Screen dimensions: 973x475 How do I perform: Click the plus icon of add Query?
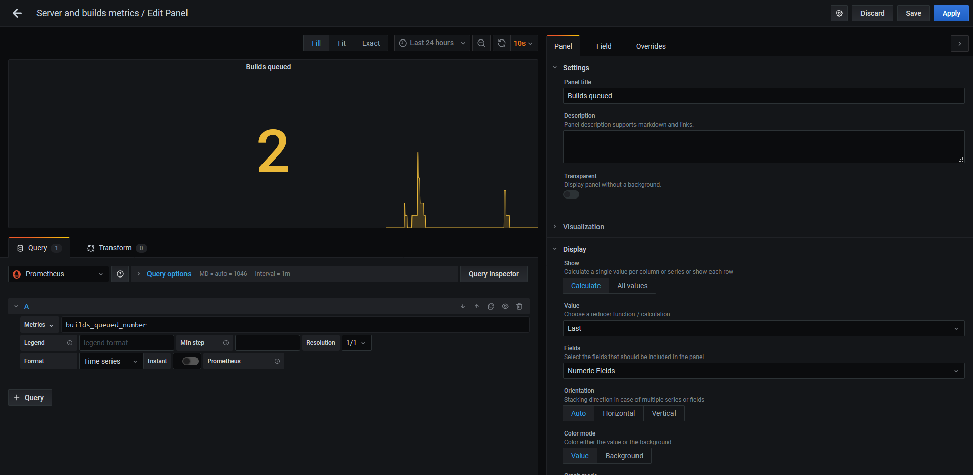[17, 398]
